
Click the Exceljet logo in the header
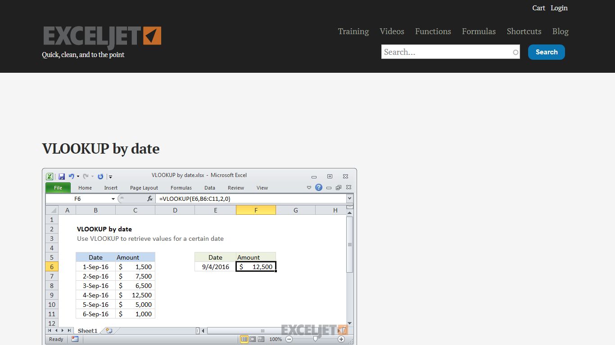coord(102,37)
